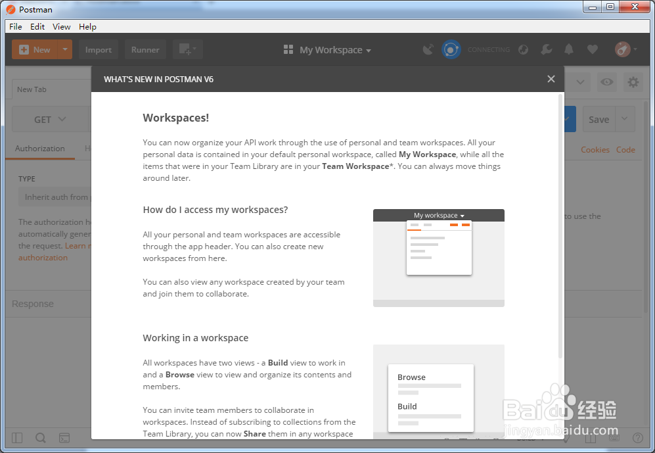Viewport: 655px width, 453px height.
Task: Click the Learn more authorization link
Action: [55, 252]
